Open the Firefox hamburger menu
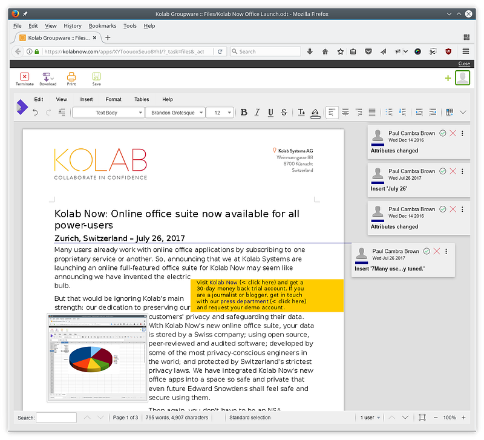 pyautogui.click(x=466, y=51)
